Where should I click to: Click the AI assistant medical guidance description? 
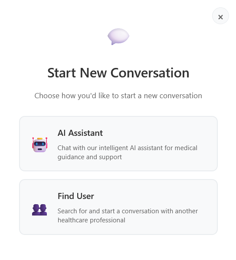click(128, 153)
